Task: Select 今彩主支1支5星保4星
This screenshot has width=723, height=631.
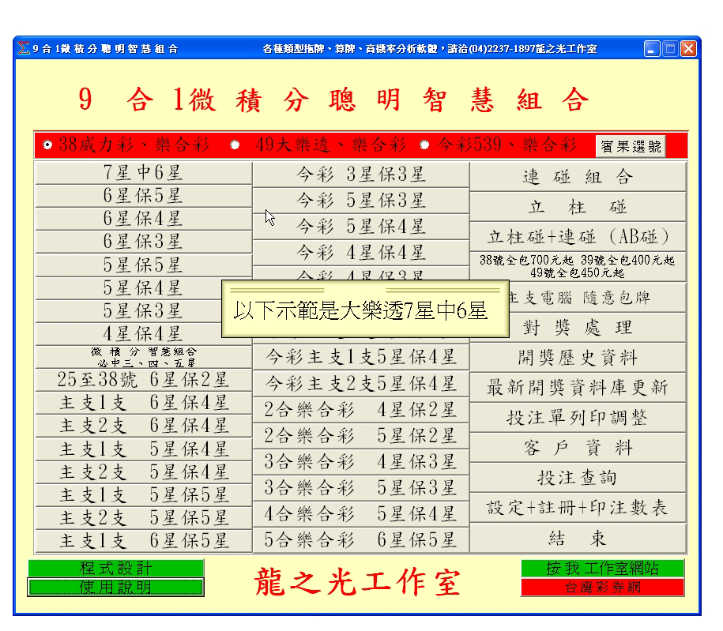Action: (361, 357)
